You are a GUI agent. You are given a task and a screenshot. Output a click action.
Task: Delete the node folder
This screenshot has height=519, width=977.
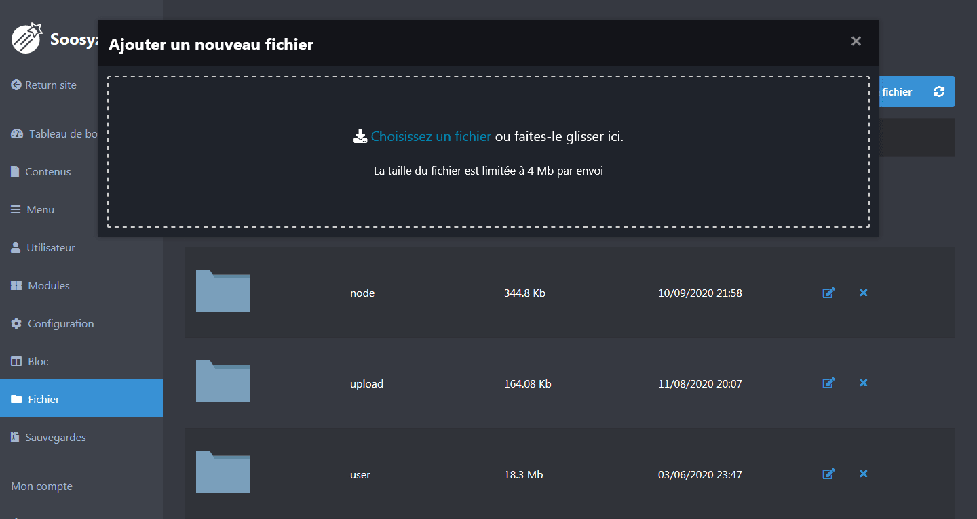click(863, 293)
